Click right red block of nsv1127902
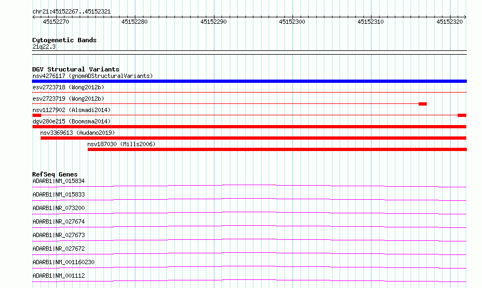Screen dimensions: 482x288 462,115
